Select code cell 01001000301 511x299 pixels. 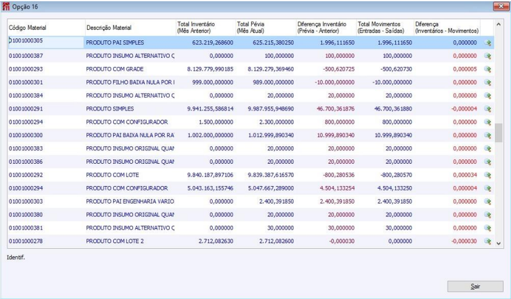coord(46,83)
